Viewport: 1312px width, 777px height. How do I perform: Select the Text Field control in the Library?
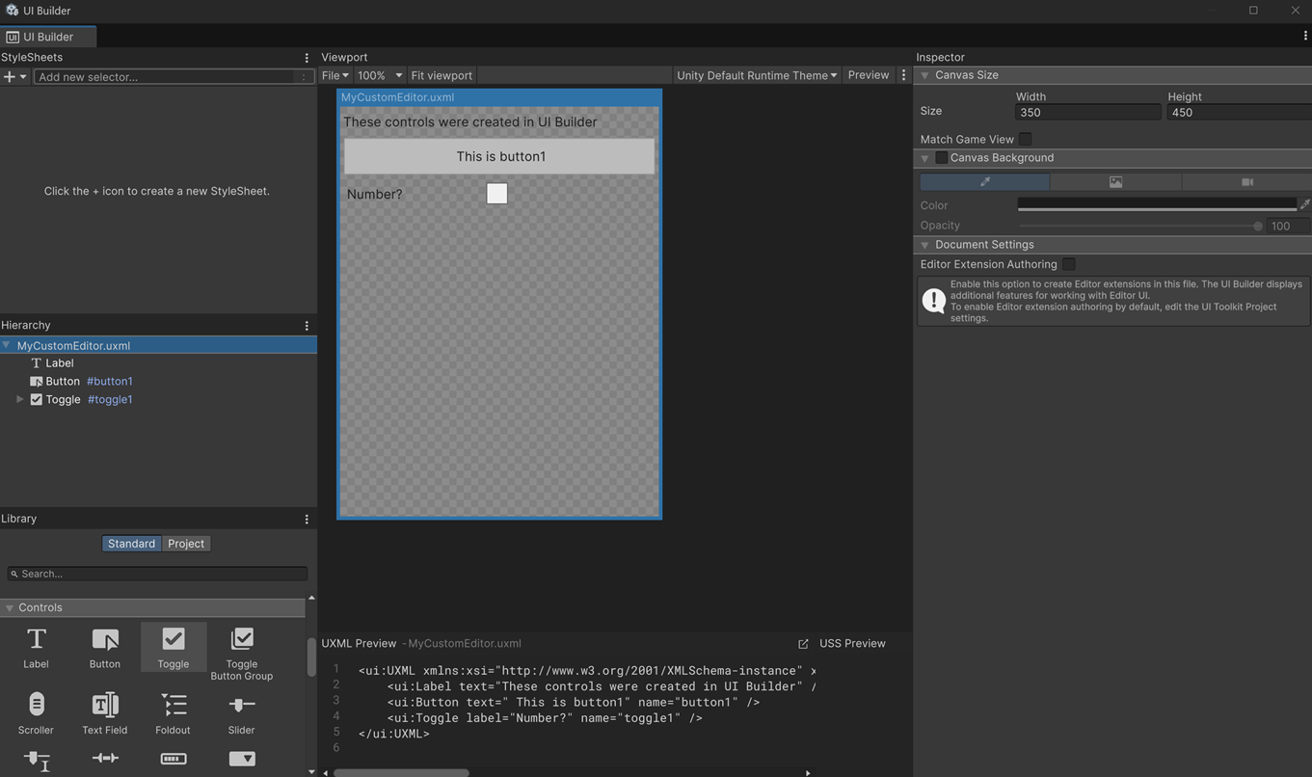pyautogui.click(x=105, y=713)
